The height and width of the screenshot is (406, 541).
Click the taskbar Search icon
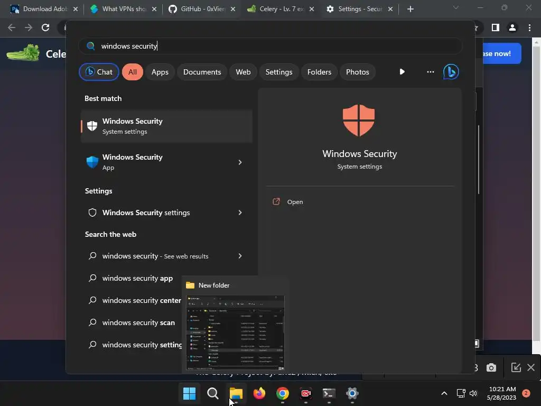tap(213, 393)
